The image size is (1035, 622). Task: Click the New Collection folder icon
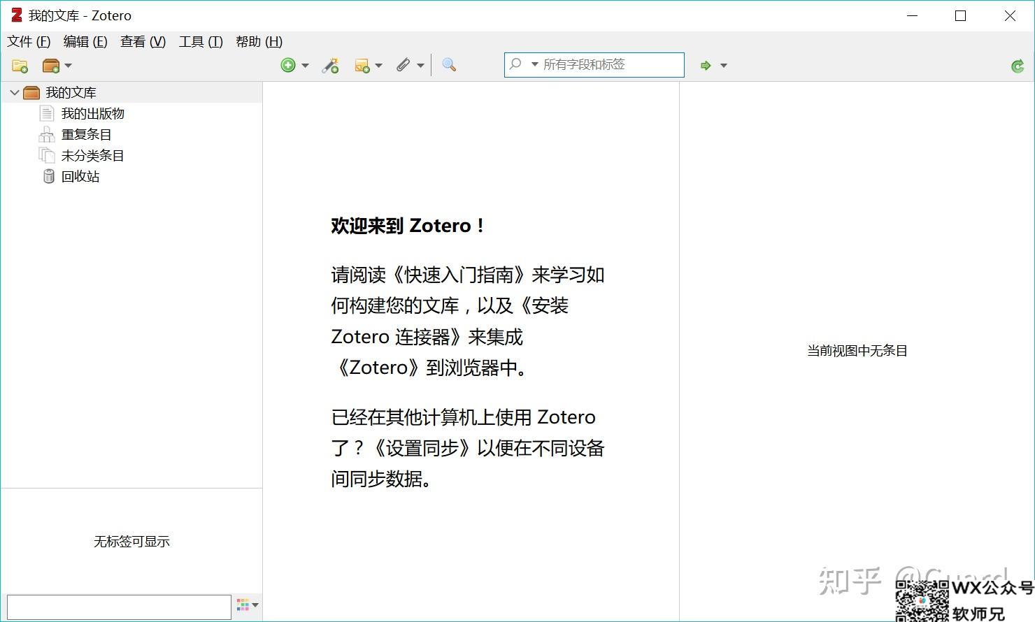(x=20, y=66)
